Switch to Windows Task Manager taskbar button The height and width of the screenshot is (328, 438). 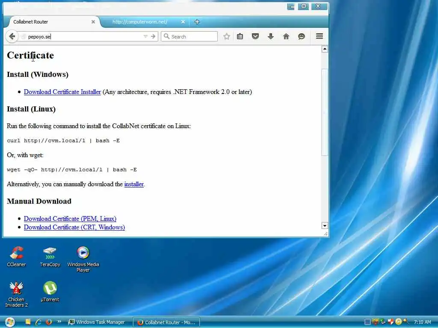97,322
